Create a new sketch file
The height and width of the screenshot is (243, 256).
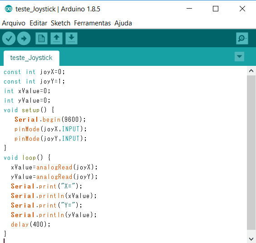[x=41, y=39]
